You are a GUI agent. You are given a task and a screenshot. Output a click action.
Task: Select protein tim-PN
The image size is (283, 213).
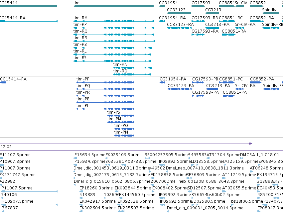[124, 136]
